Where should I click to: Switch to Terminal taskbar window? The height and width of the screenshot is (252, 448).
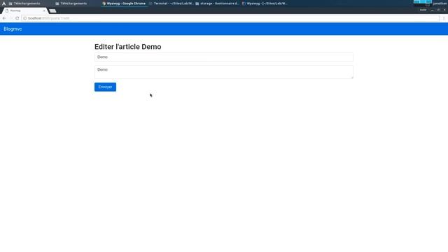click(171, 3)
